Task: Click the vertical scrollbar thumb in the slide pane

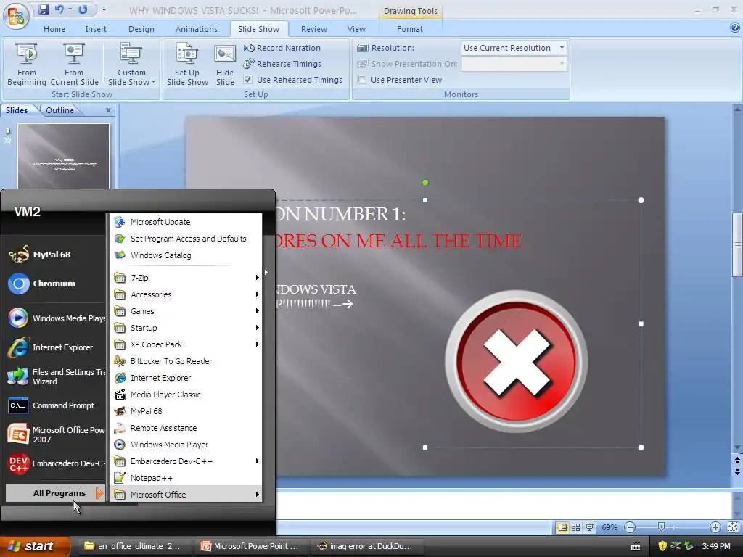Action: [x=737, y=245]
